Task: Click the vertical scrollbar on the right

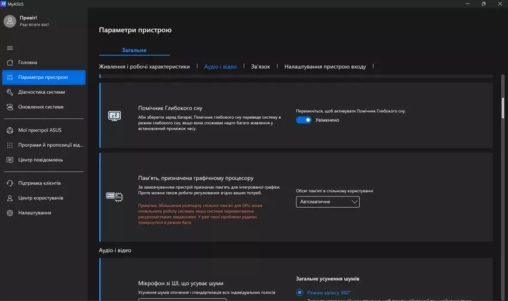Action: 503,107
